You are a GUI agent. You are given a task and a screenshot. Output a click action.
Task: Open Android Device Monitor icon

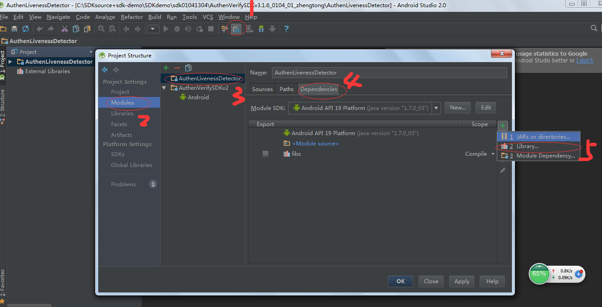272,29
